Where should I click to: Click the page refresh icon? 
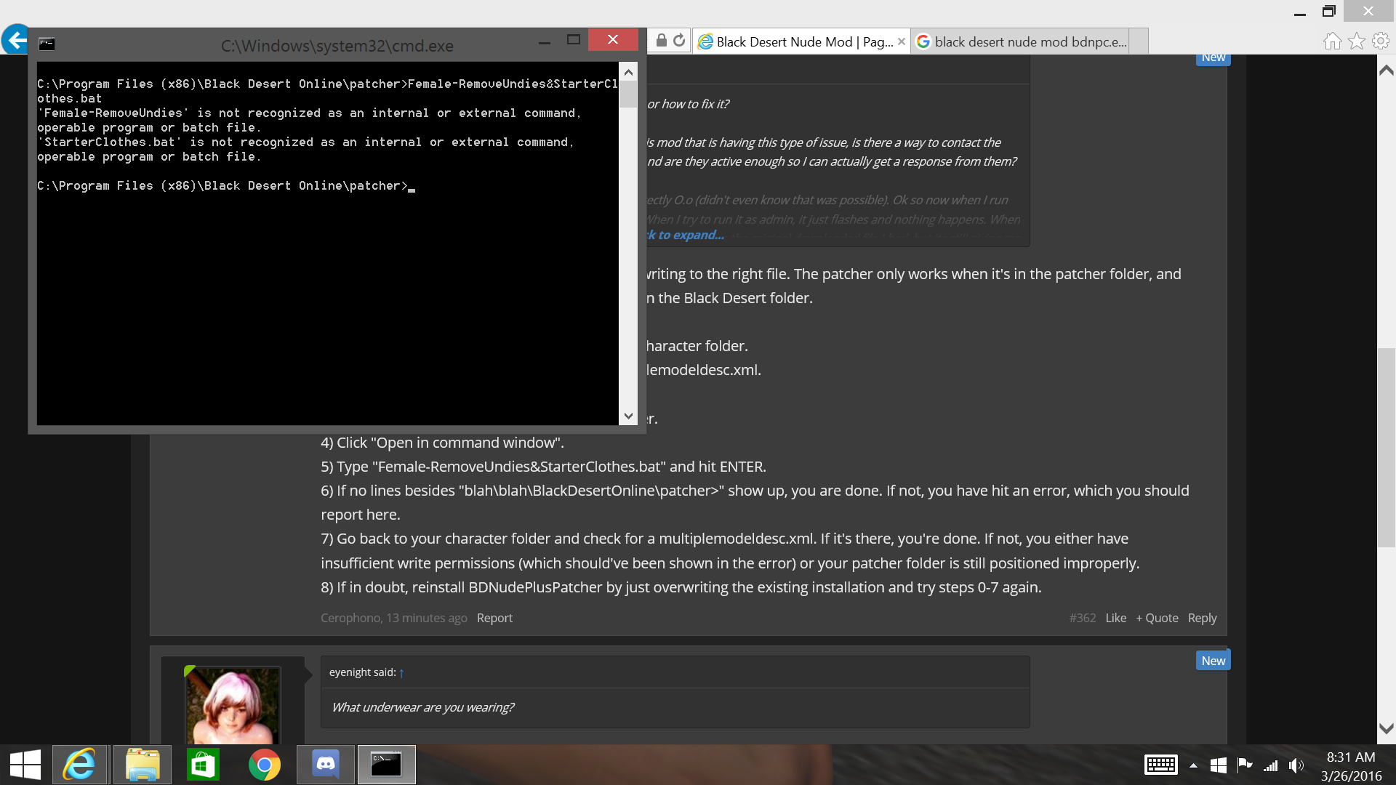point(679,41)
